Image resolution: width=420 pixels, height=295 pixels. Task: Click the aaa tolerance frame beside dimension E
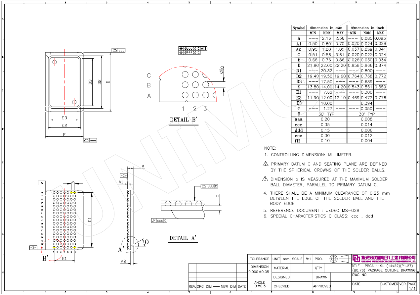coord(90,140)
